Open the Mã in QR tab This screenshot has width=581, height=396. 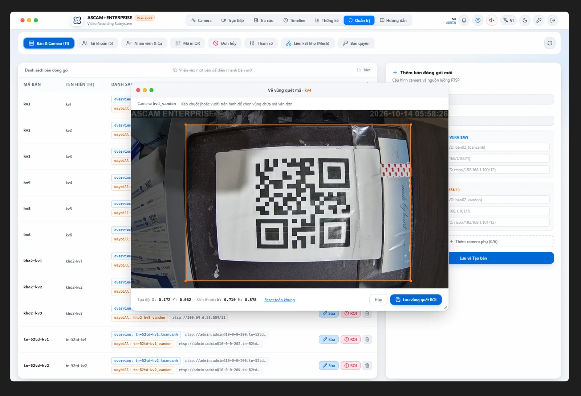click(188, 43)
